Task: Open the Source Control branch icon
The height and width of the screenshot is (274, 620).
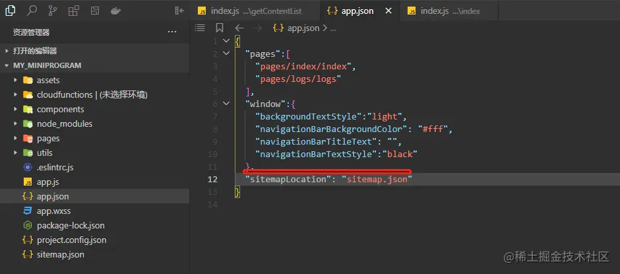Action: click(53, 11)
